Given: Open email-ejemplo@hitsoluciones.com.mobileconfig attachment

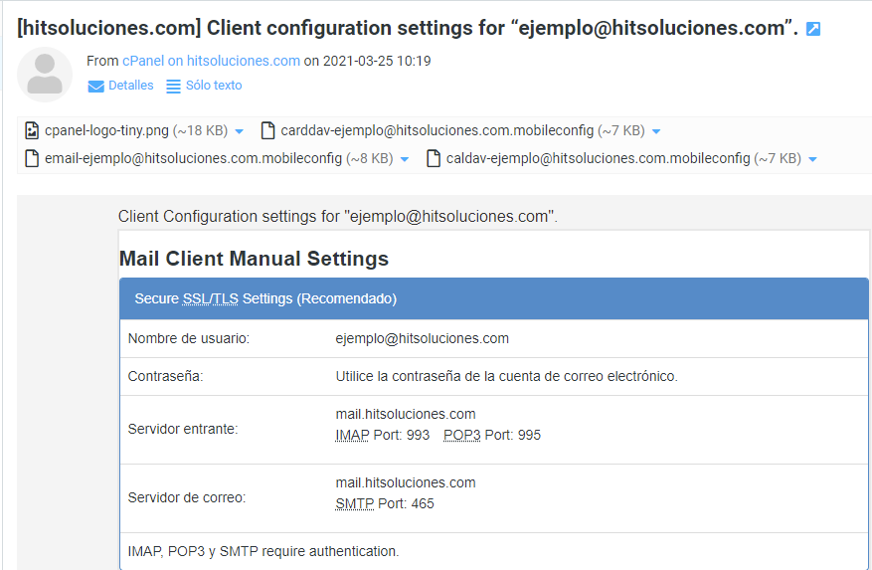Looking at the screenshot, I should [193, 158].
